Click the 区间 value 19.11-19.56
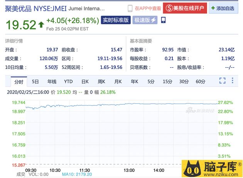The height and width of the screenshot is (178, 243). [x=110, y=59]
